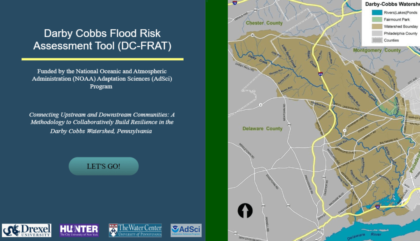Click the north arrow compass icon
The image size is (420, 241).
pyautogui.click(x=245, y=211)
